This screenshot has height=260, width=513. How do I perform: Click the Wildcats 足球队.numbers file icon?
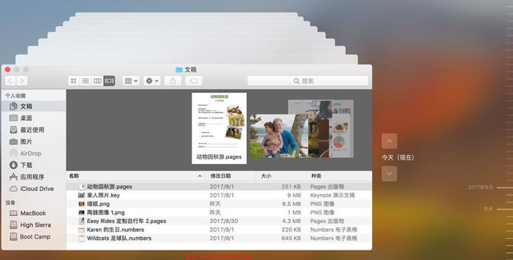(81, 238)
